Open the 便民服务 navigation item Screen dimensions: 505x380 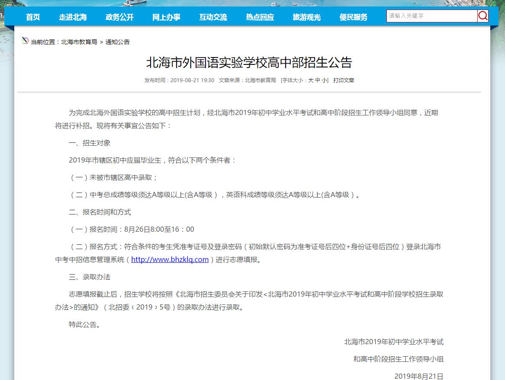pyautogui.click(x=353, y=17)
